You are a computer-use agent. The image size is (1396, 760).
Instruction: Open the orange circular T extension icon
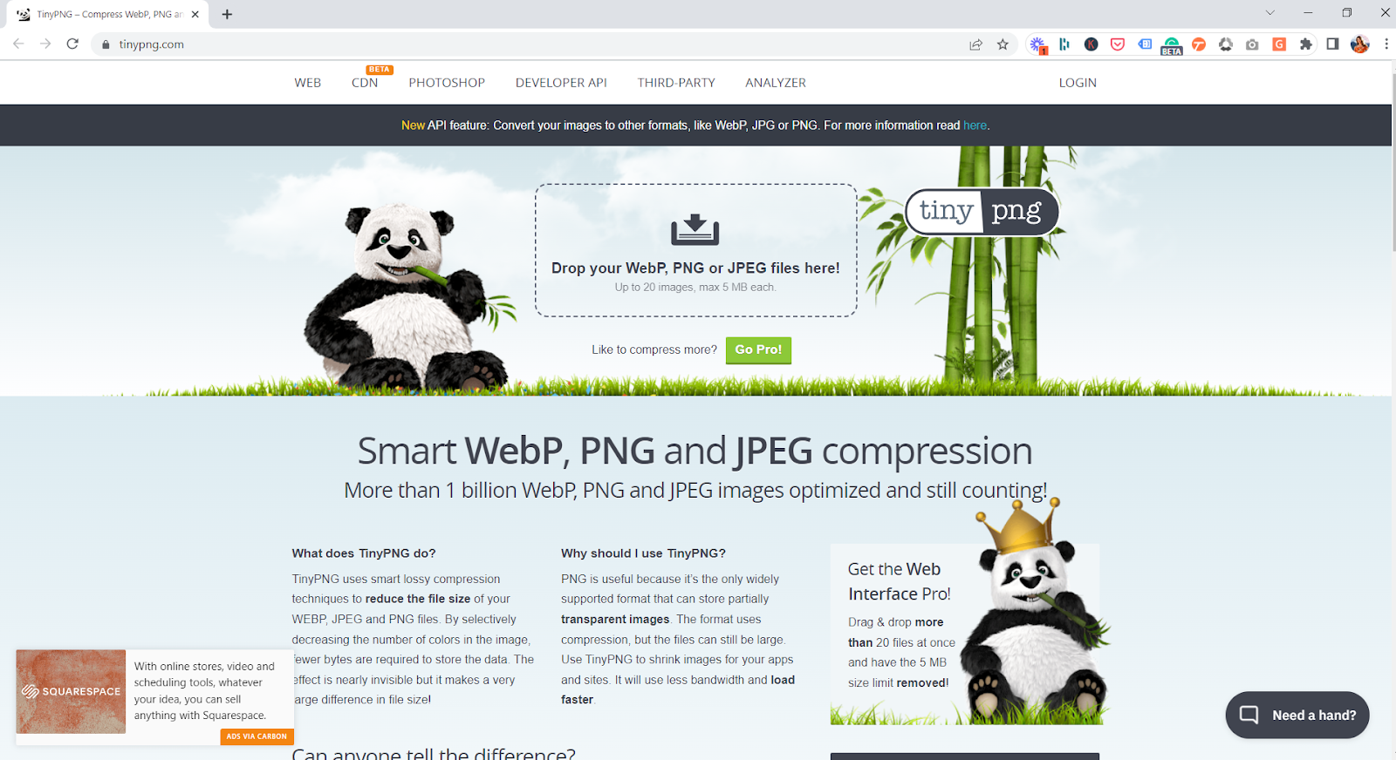point(1199,44)
